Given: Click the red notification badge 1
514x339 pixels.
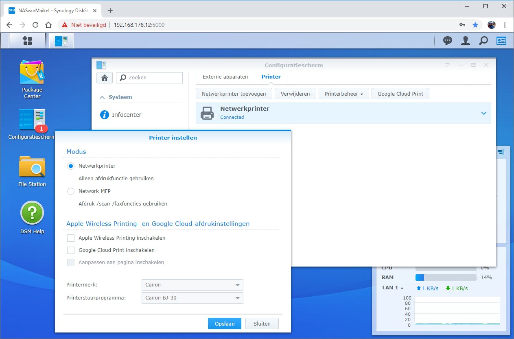Looking at the screenshot, I should pos(41,129).
